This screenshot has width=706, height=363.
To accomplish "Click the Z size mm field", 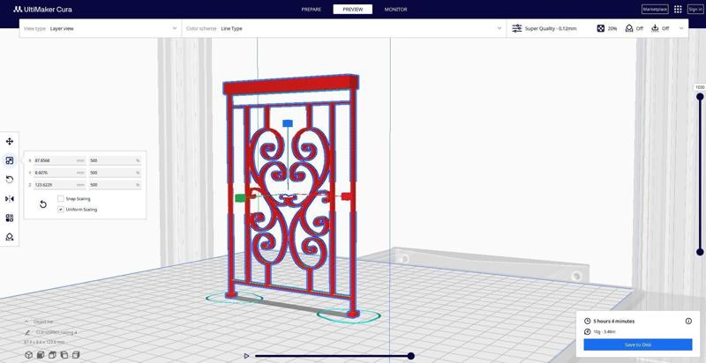I will pyautogui.click(x=59, y=185).
